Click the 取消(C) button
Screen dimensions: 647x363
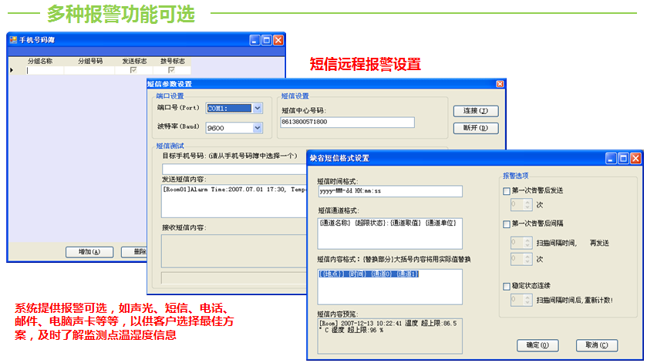click(x=597, y=346)
